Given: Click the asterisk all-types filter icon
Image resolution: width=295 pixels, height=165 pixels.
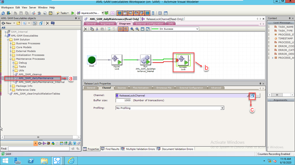Looking at the screenshot, I should coord(35,143).
